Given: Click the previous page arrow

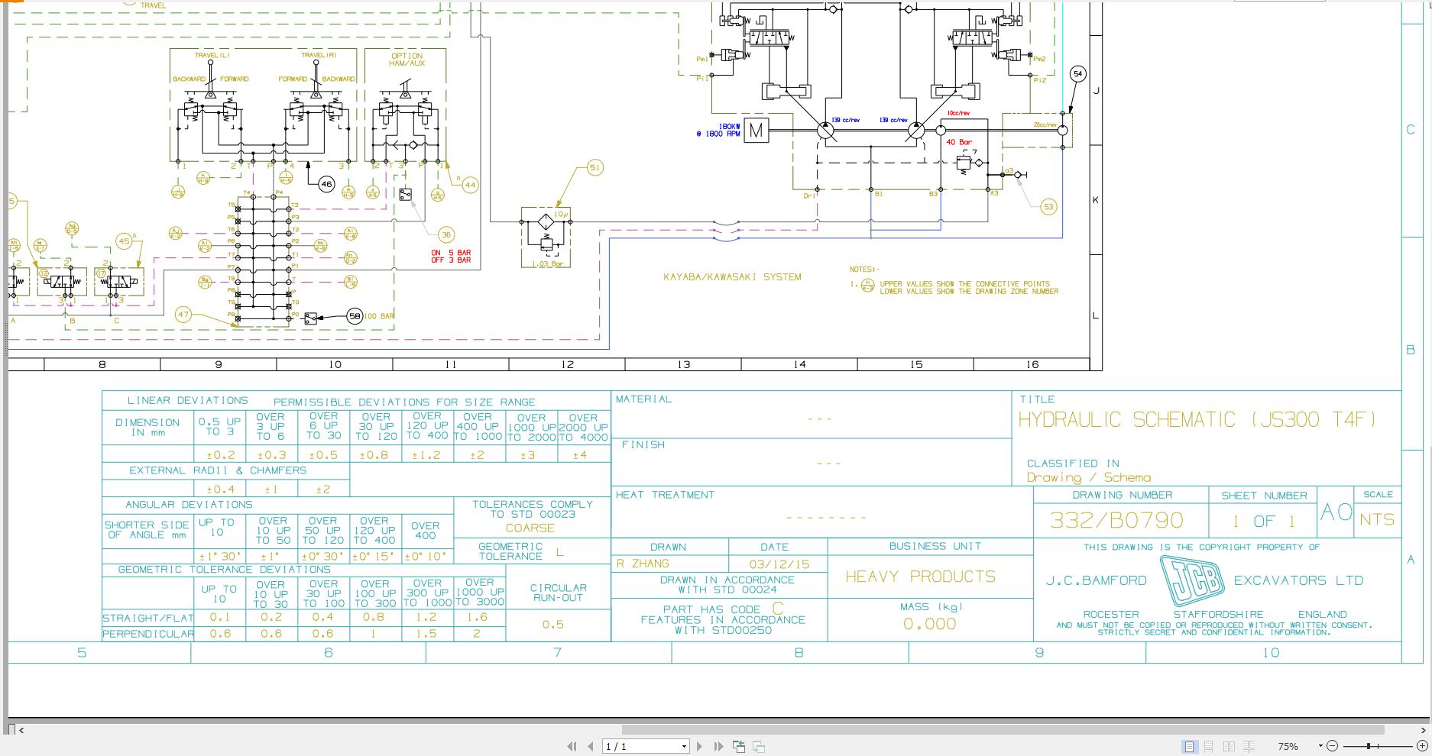Looking at the screenshot, I should click(590, 746).
